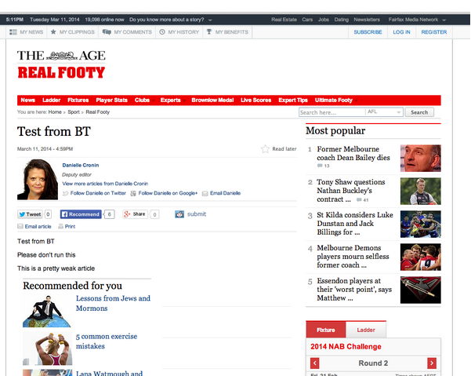Switch to the Fixture tab
471x376 pixels.
click(x=325, y=330)
